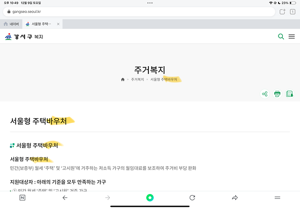Screen dimensions: 300x209
Task: Open bottom bar two-line menu icon
Action: coord(277,198)
